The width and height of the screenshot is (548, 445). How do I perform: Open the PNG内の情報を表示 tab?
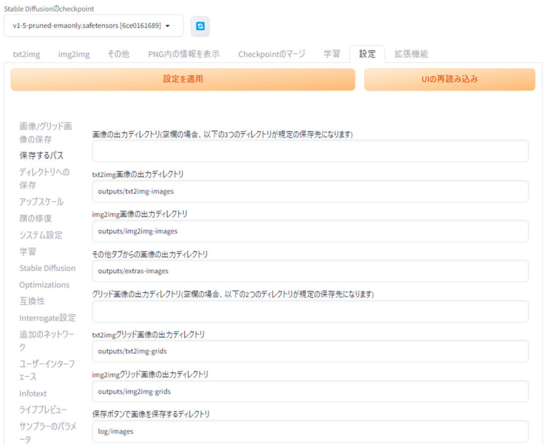184,54
